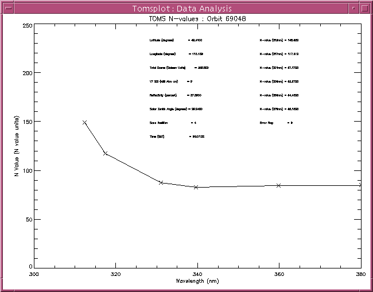
Task: Select the data point marker near 331 nm
Action: [x=161, y=182]
